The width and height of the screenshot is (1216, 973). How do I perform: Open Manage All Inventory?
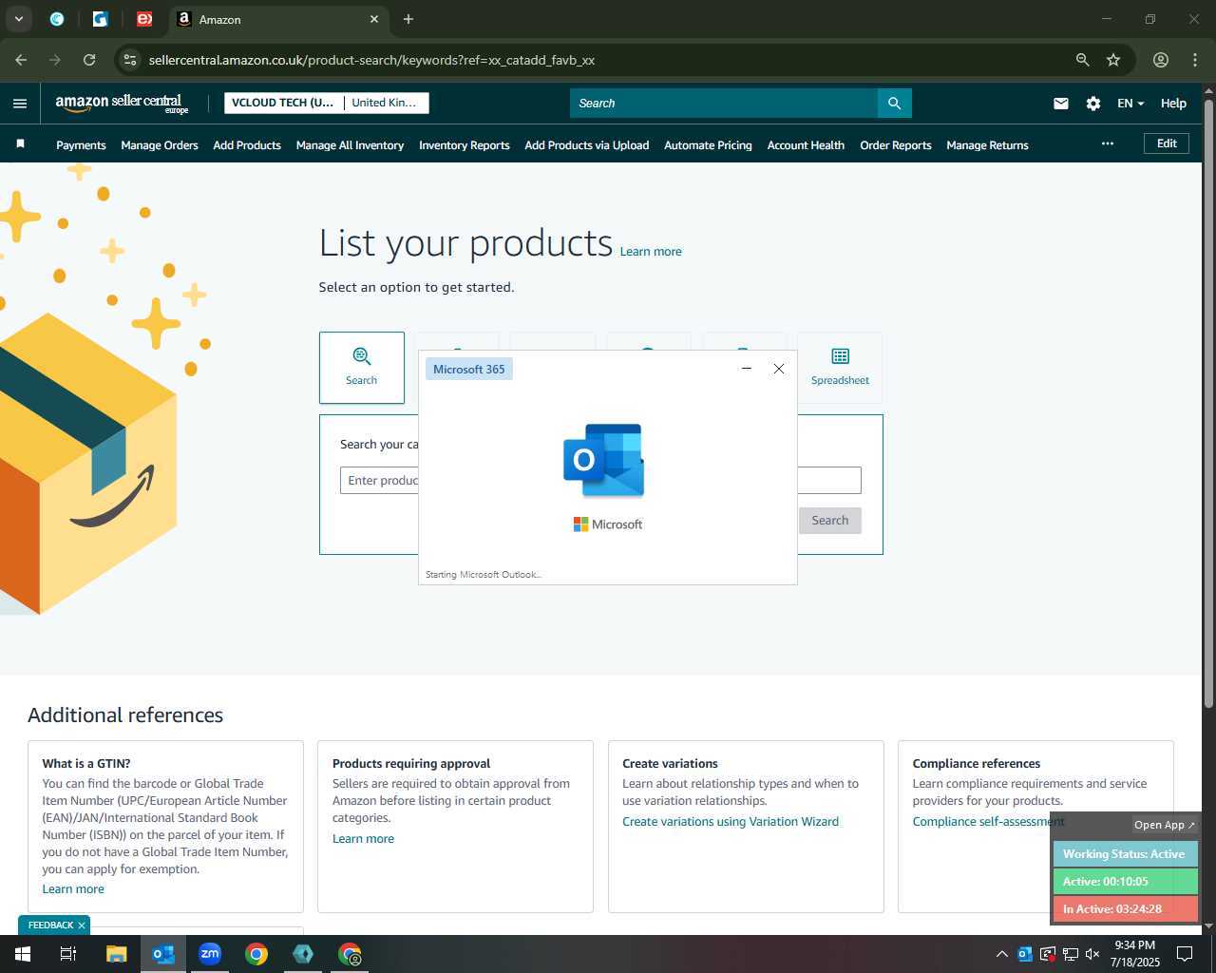pyautogui.click(x=350, y=145)
